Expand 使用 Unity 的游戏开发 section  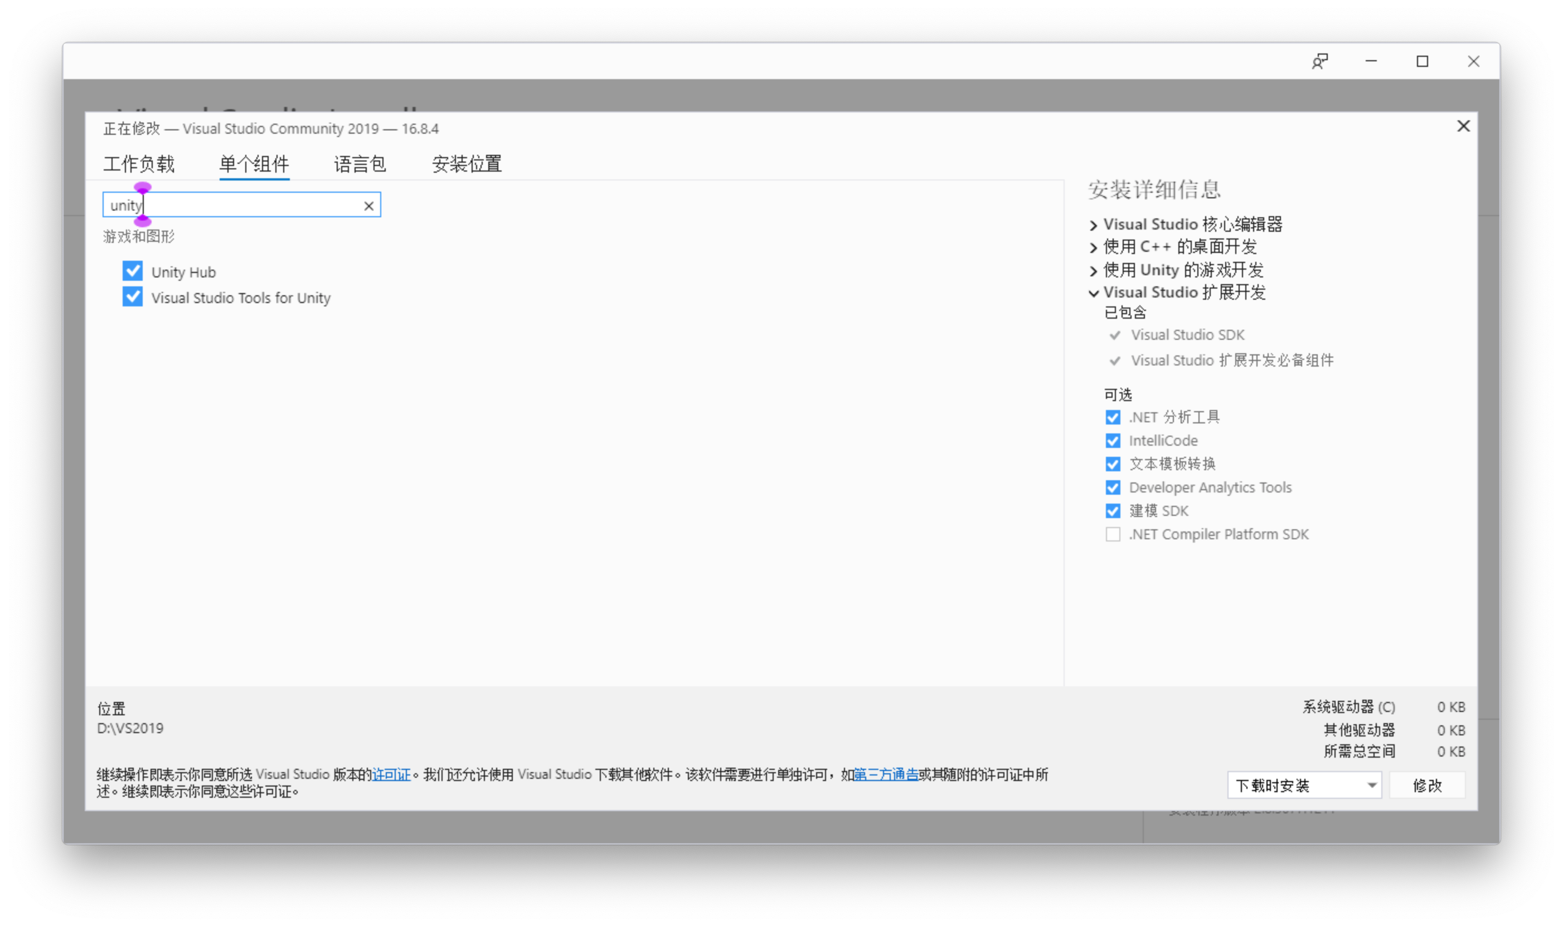pyautogui.click(x=1093, y=271)
